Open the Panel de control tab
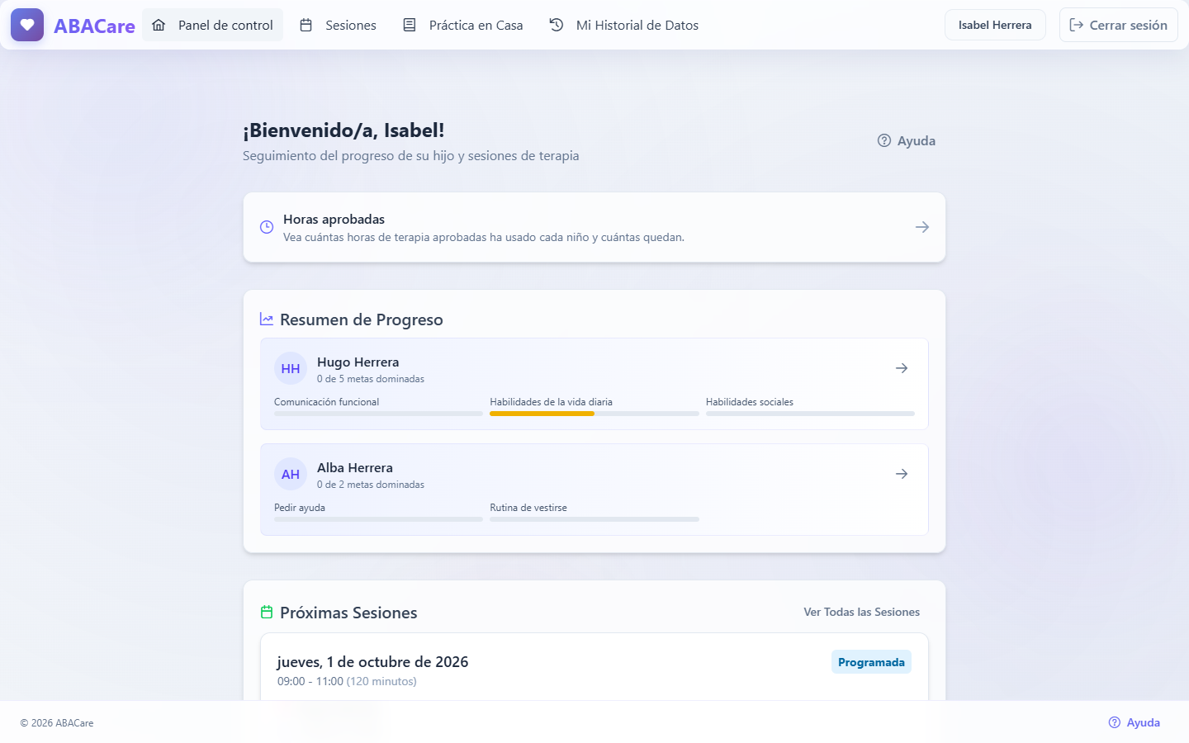Viewport: 1189px width, 743px height. (213, 25)
